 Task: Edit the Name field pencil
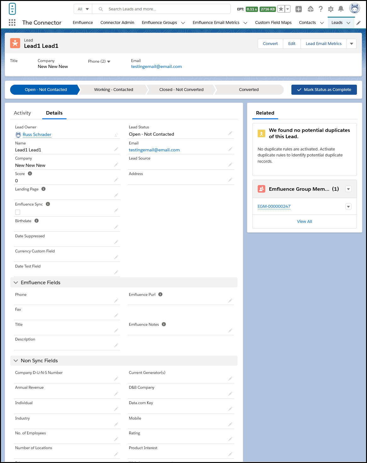(x=116, y=149)
